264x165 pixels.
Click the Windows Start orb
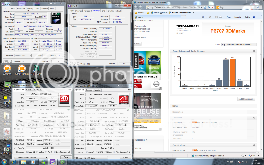tap(5, 162)
